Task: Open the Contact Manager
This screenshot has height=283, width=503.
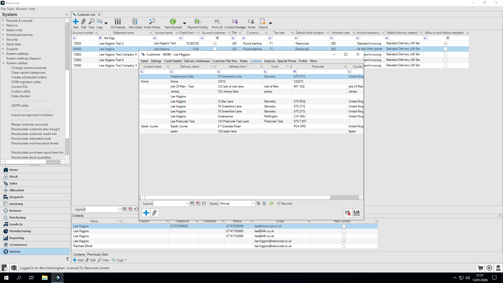Action: tap(235, 23)
